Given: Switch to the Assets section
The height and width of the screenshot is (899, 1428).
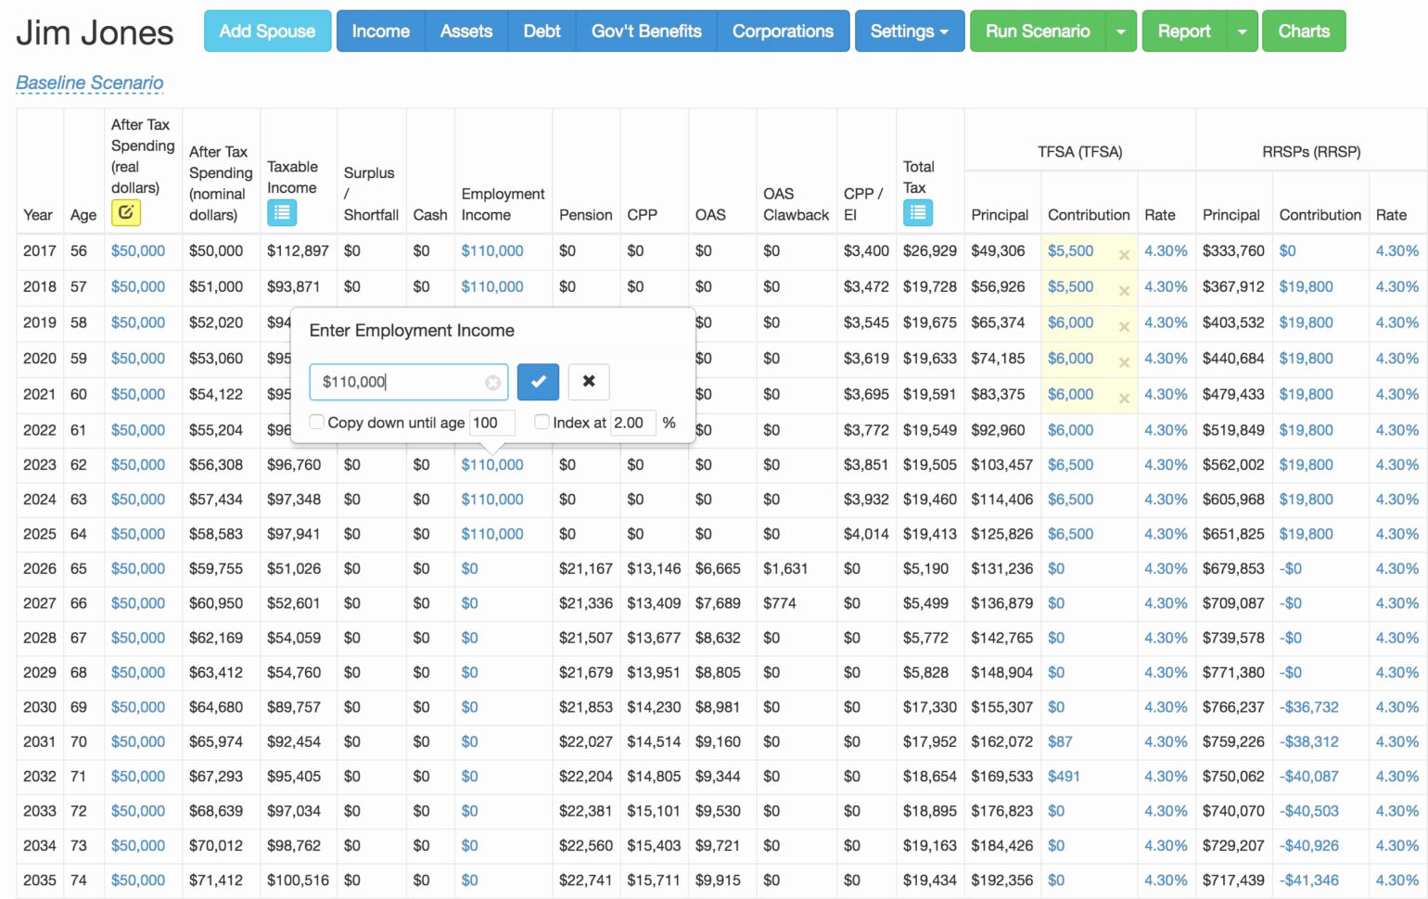Looking at the screenshot, I should pos(465,32).
